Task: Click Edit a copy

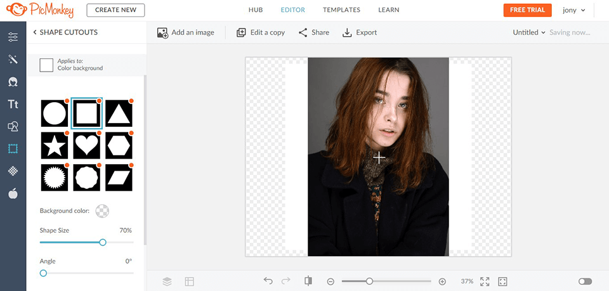Action: (261, 32)
